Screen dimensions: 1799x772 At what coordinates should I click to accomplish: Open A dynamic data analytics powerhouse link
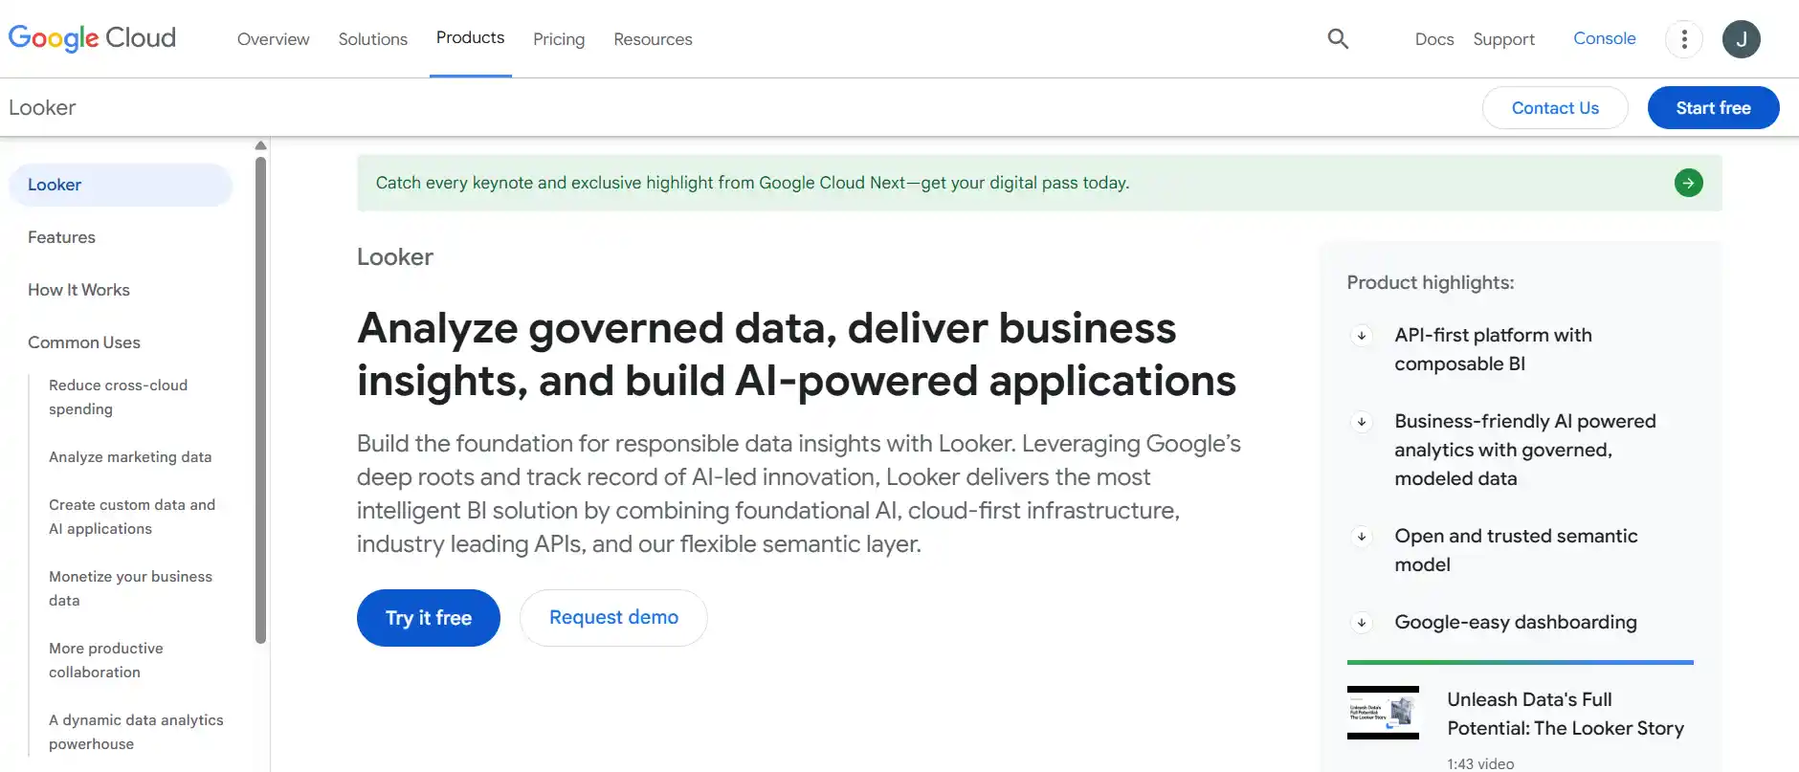[136, 732]
